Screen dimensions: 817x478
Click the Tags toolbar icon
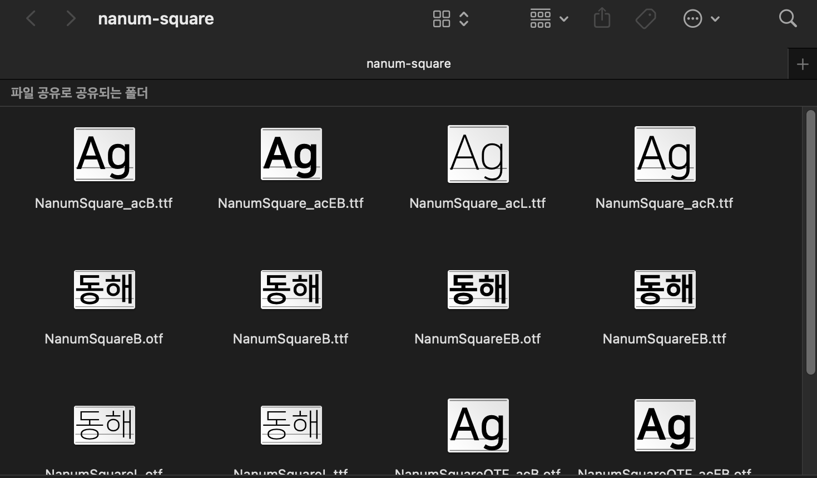pos(646,19)
